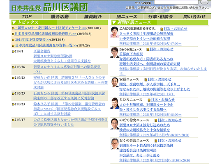
Task: Open 石田ちひろ区議 第30号議案 link
Action: (x=69, y=96)
